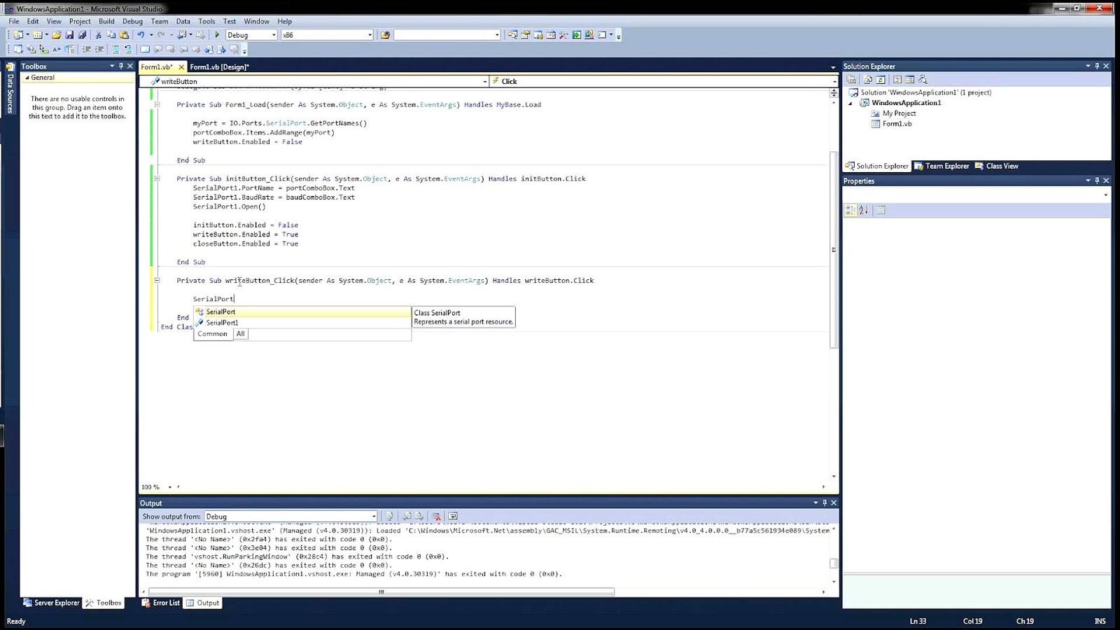
Task: Open the writeButton class name dropdown
Action: pyautogui.click(x=484, y=82)
